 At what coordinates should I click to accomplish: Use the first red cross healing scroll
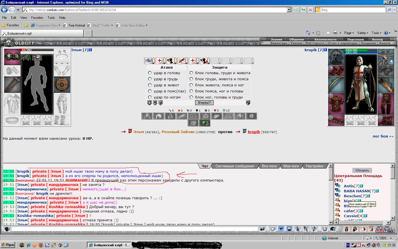point(160,61)
